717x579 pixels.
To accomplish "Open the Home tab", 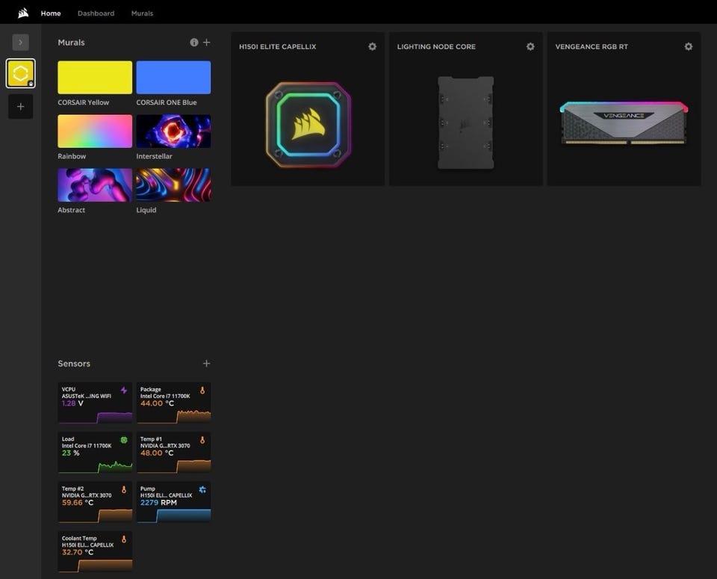I will (x=51, y=13).
